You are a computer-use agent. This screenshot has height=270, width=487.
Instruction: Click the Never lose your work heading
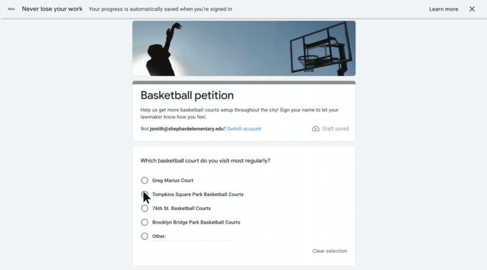point(52,9)
